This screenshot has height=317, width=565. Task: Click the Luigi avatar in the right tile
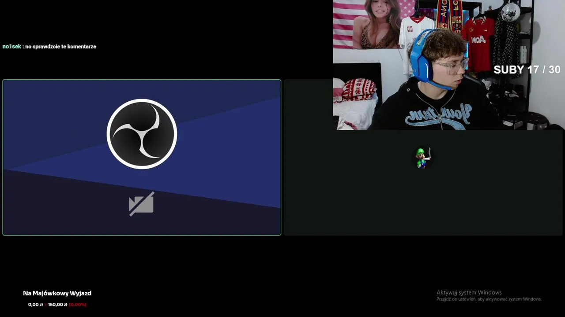pyautogui.click(x=423, y=158)
